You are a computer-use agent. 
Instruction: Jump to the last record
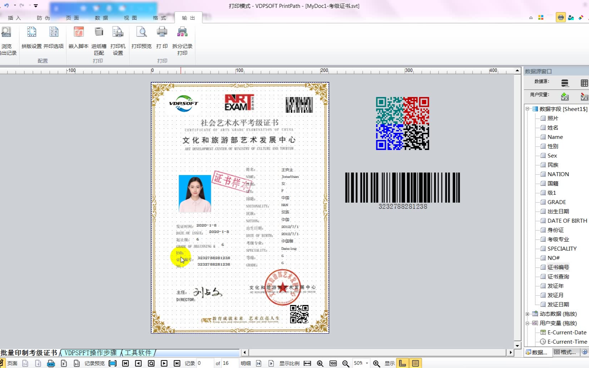tap(177, 363)
